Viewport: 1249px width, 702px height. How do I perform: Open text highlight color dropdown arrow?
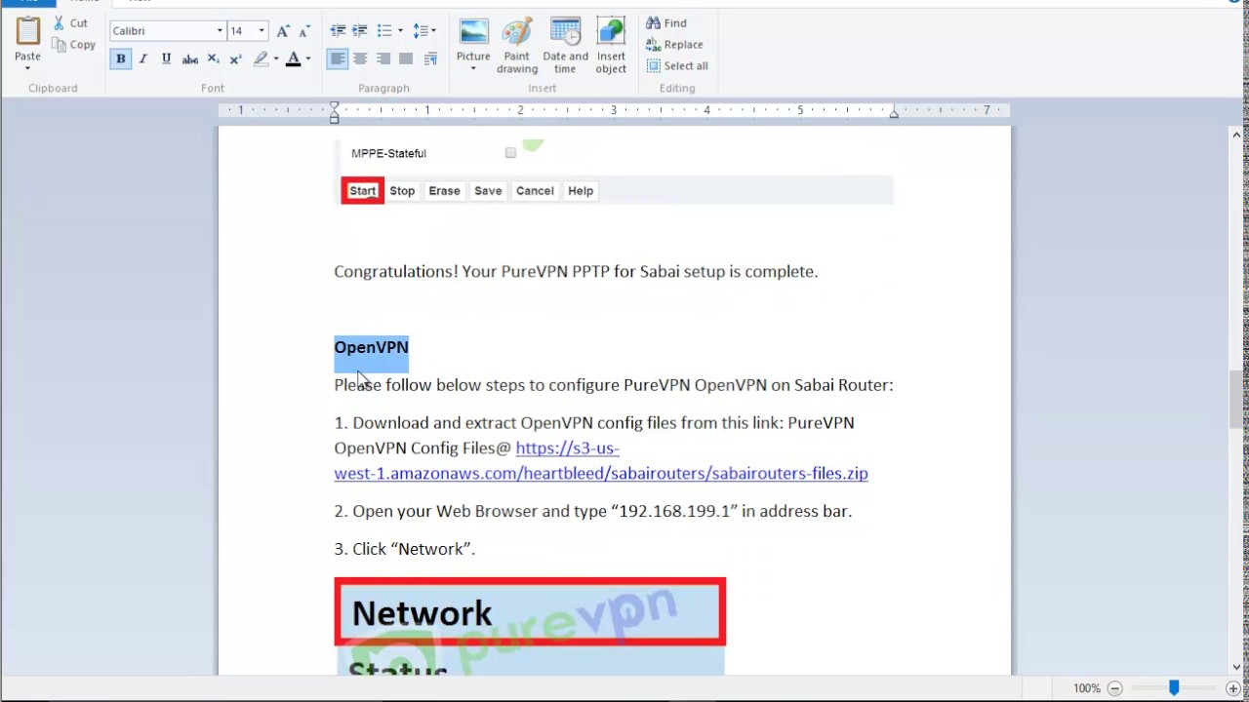(x=276, y=59)
